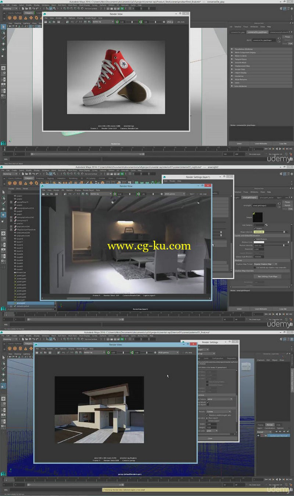The height and width of the screenshot is (496, 294).
Task: Open the Modeling menu set dropdown in productShot_final
Action: (x=11, y=8)
